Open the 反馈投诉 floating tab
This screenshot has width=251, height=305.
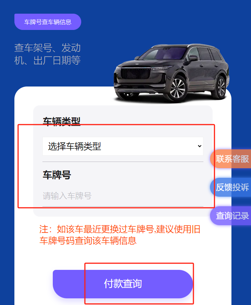coord(231,187)
